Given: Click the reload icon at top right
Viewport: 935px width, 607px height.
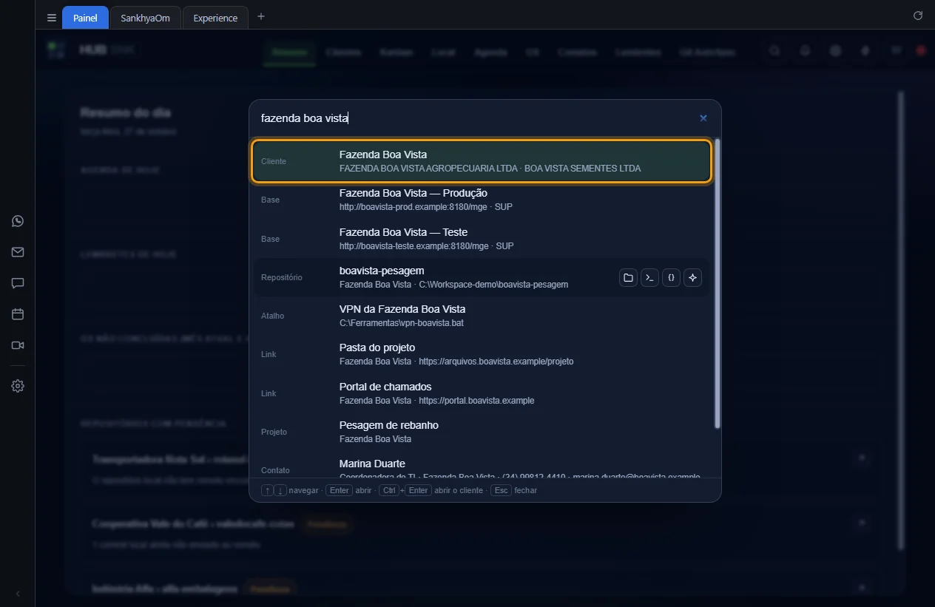Looking at the screenshot, I should click(918, 16).
